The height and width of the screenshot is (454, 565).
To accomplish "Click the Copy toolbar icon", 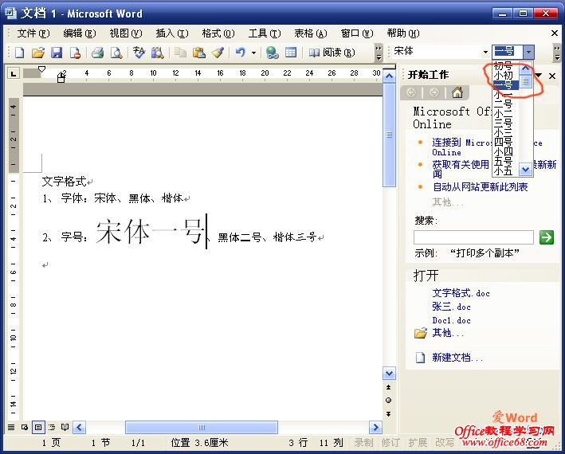I will click(x=180, y=53).
